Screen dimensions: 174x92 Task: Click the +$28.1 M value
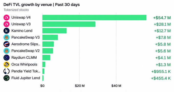tap(162, 24)
